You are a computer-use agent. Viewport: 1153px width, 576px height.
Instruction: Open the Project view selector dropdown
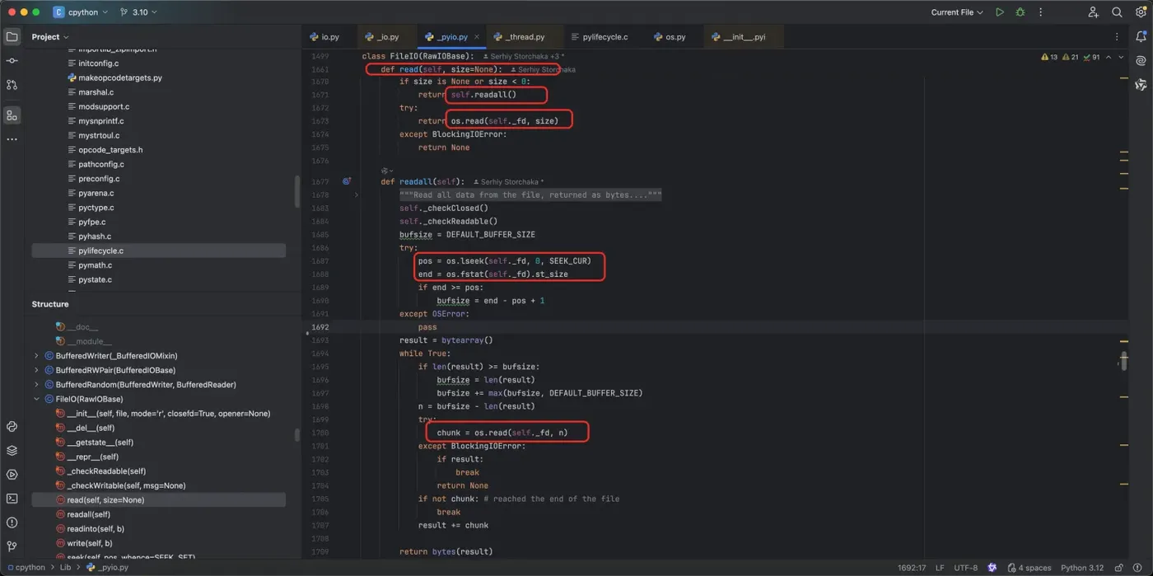(50, 37)
